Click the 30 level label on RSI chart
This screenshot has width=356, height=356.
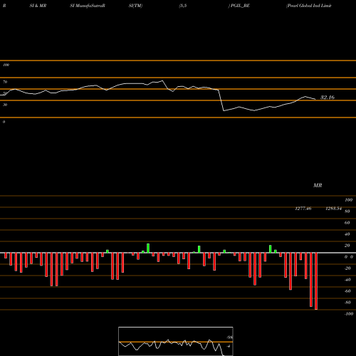(5, 105)
